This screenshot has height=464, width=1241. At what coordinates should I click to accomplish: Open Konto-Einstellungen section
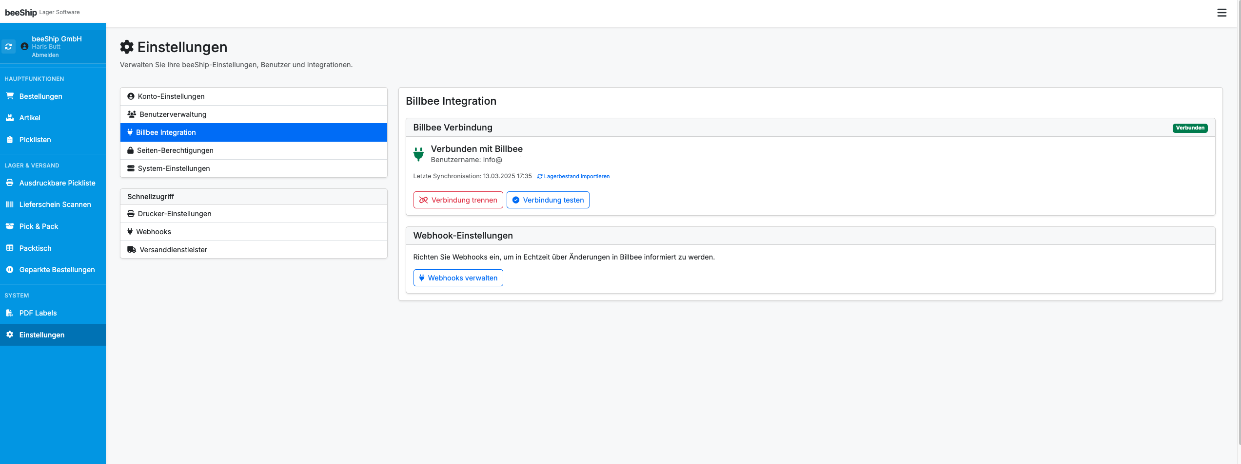[x=254, y=96]
